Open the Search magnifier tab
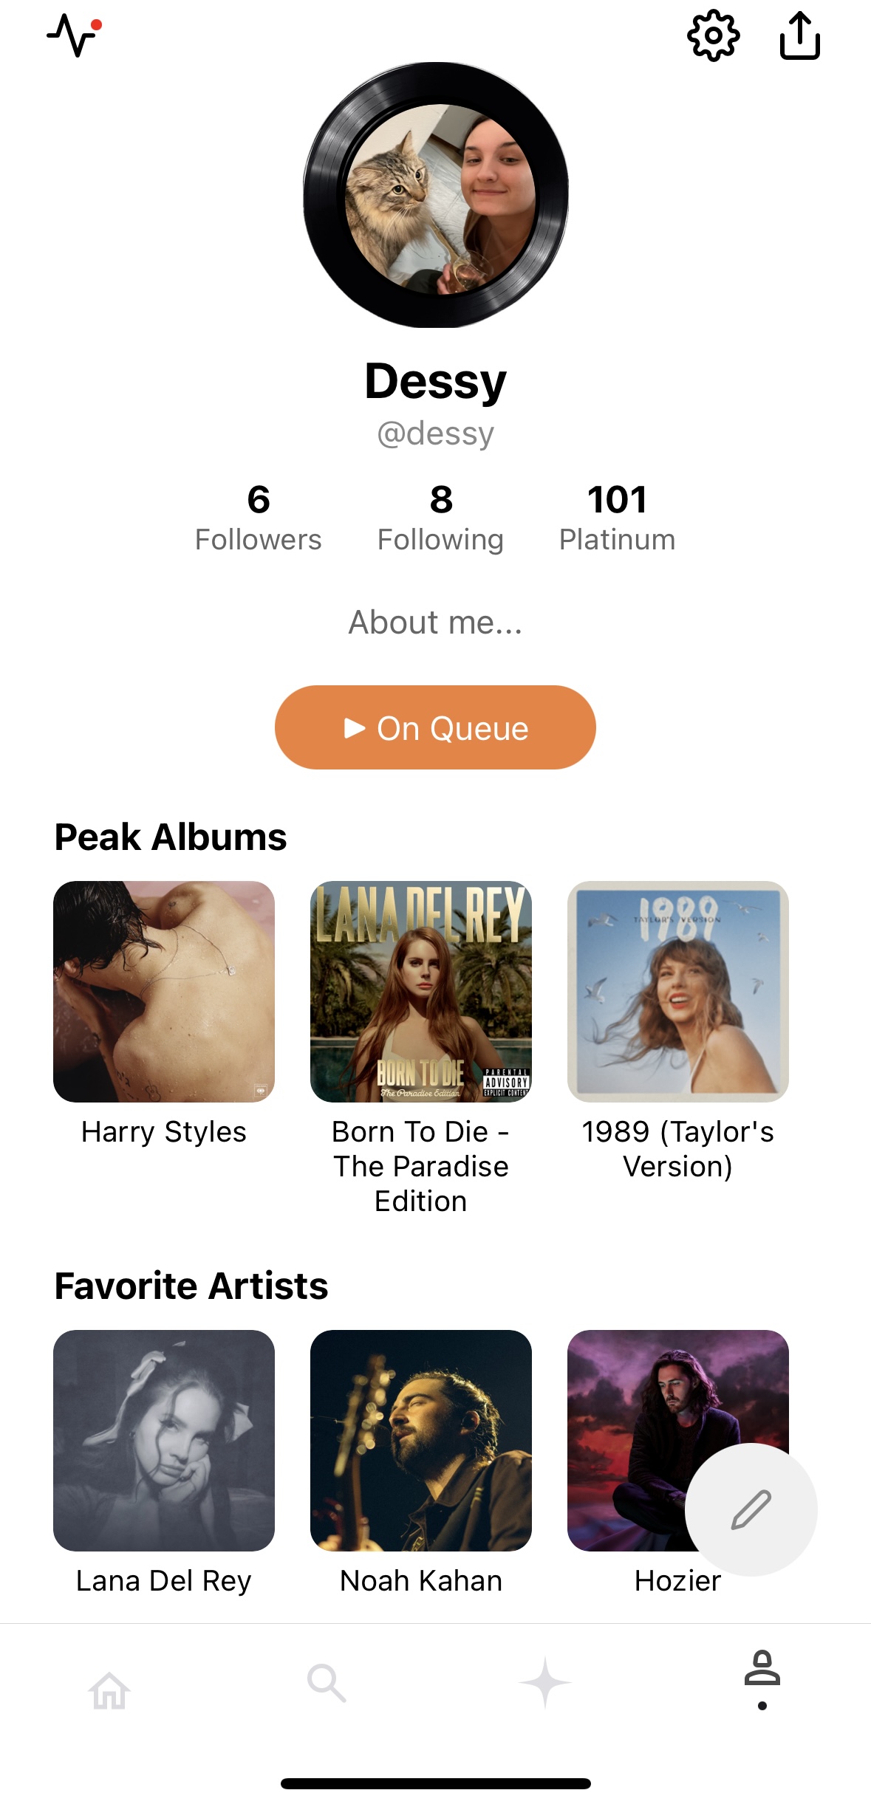The image size is (871, 1807). [327, 1683]
